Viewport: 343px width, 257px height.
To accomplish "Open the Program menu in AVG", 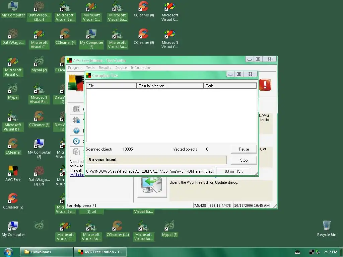I will point(75,68).
